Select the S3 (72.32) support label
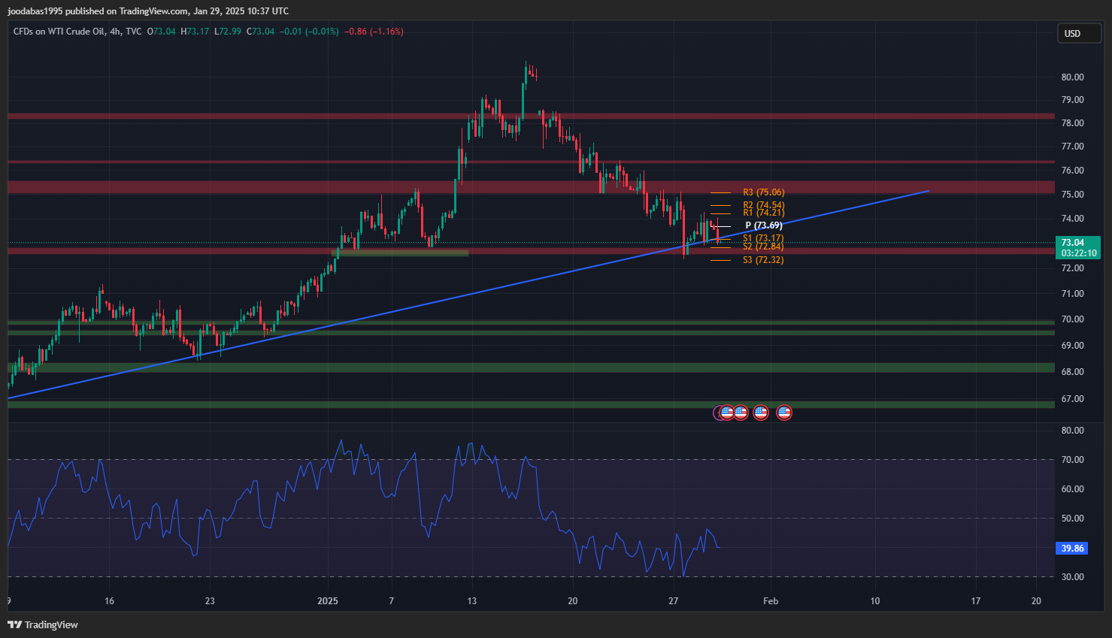The height and width of the screenshot is (638, 1112). 763,260
